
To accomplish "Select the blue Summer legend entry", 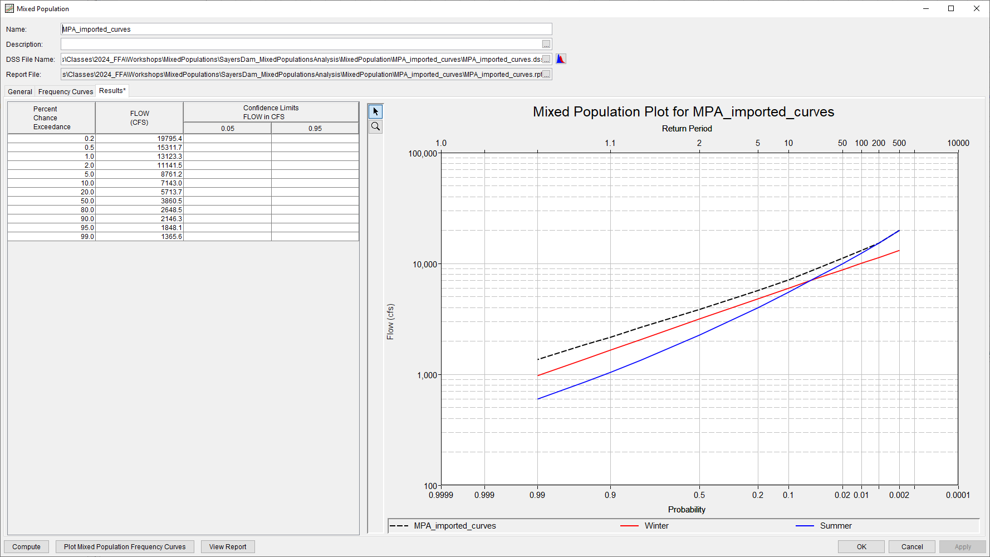I will (824, 526).
